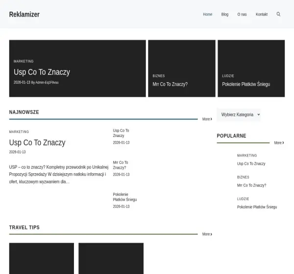This screenshot has width=294, height=274.
Task: Open Pokolenie Płatków Śniegu in Popularne sidebar
Action: [x=257, y=207]
